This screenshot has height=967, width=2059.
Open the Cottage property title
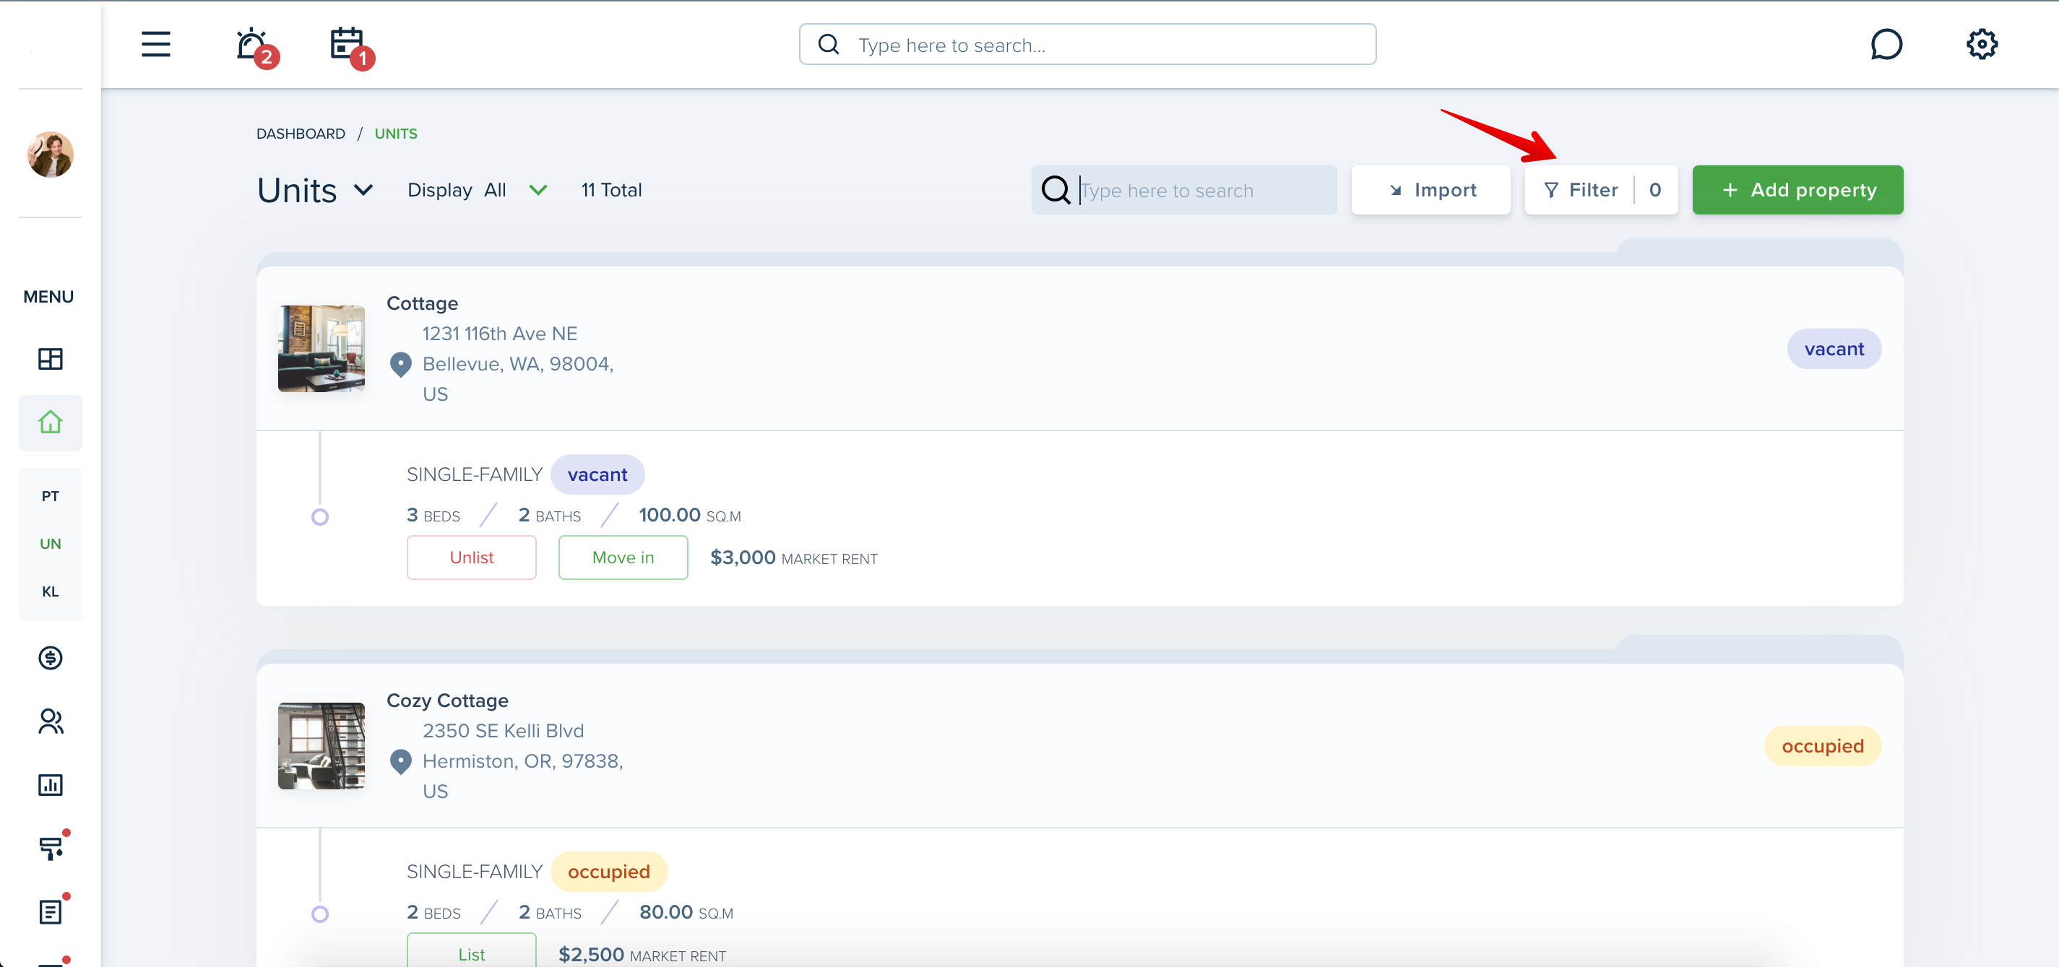pos(422,304)
